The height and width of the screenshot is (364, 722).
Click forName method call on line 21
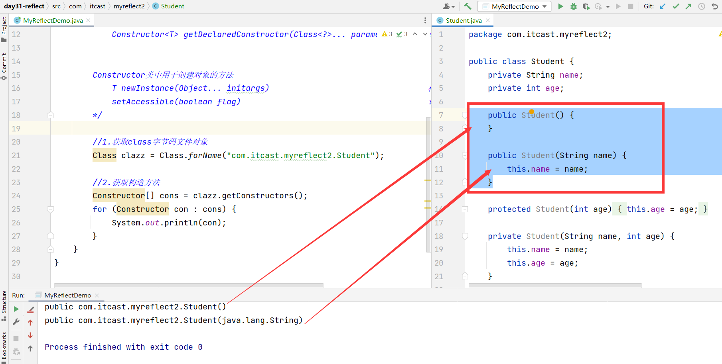coord(204,155)
